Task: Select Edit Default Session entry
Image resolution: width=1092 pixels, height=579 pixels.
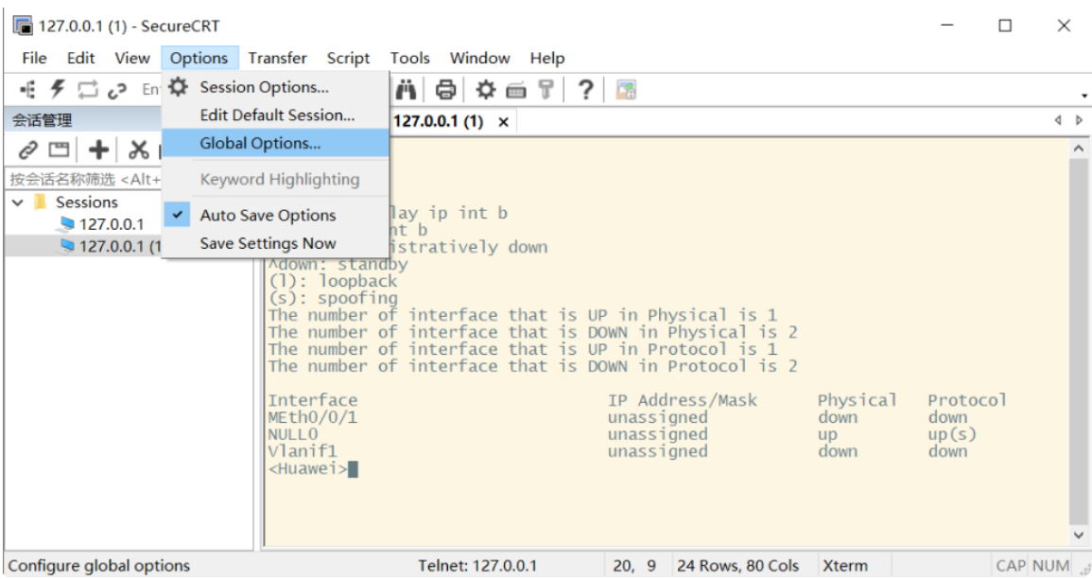Action: coord(277,115)
